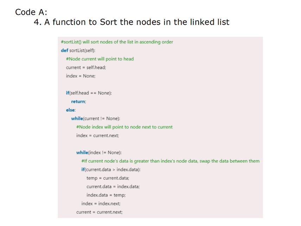Click the 'def sortList(self):' line

(x=78, y=50)
